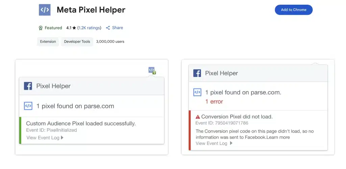This screenshot has height=169, width=346.
Task: Click the Facebook logo in right screenshot
Action: pyautogui.click(x=197, y=73)
